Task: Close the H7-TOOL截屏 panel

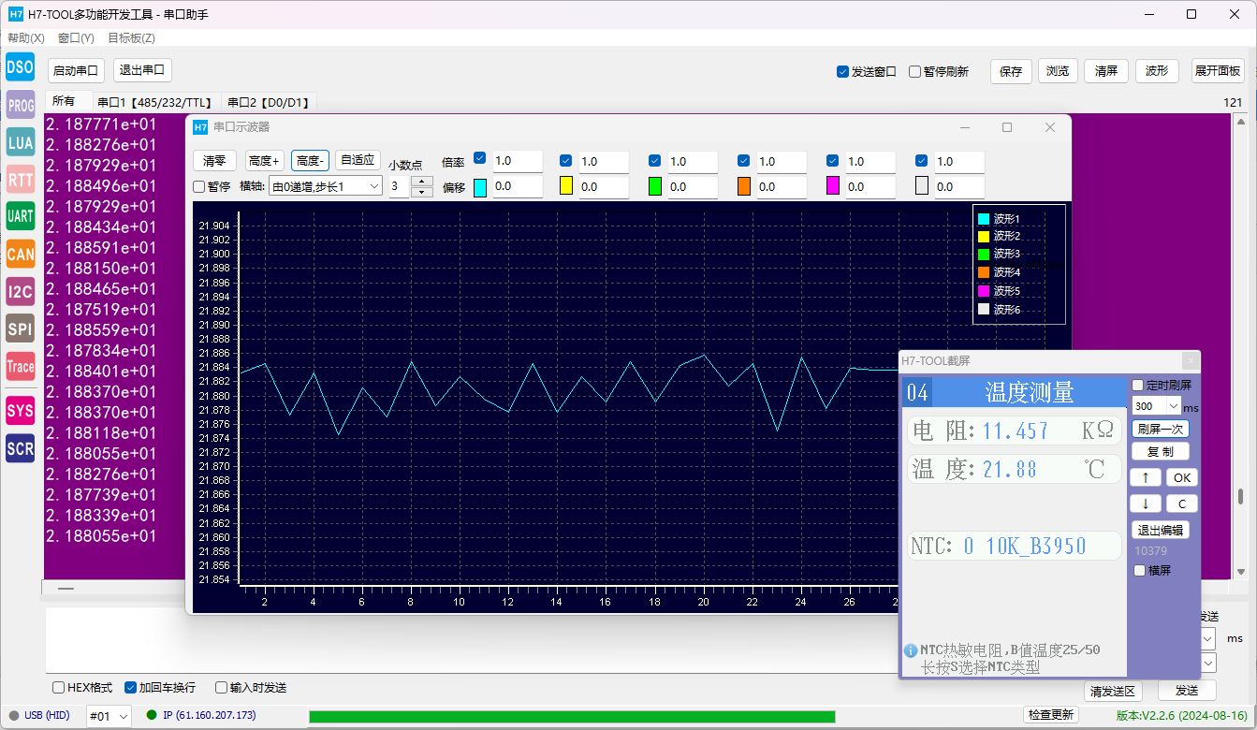Action: point(1190,360)
